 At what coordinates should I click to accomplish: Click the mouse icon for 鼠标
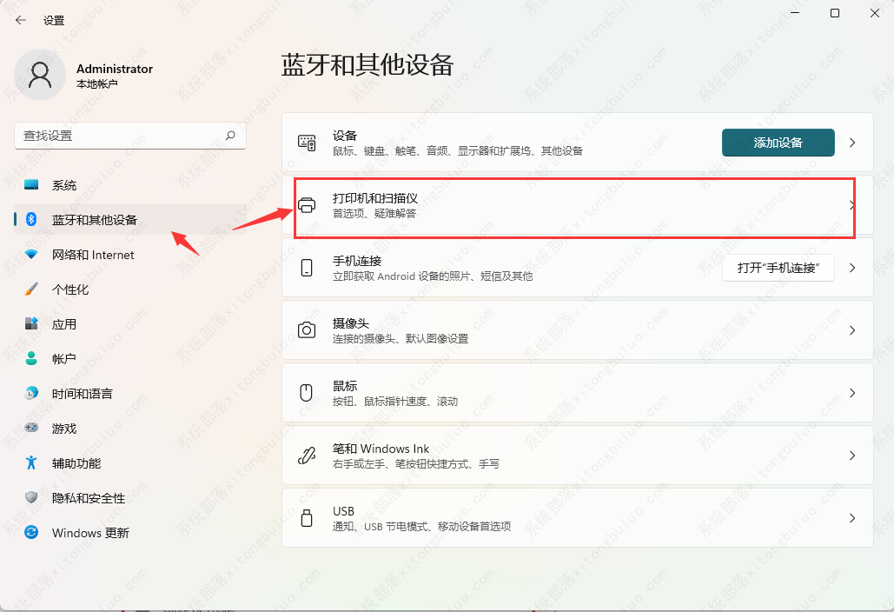click(307, 393)
